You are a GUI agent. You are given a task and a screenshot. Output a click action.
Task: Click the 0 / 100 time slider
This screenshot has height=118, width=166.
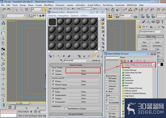tap(19, 103)
